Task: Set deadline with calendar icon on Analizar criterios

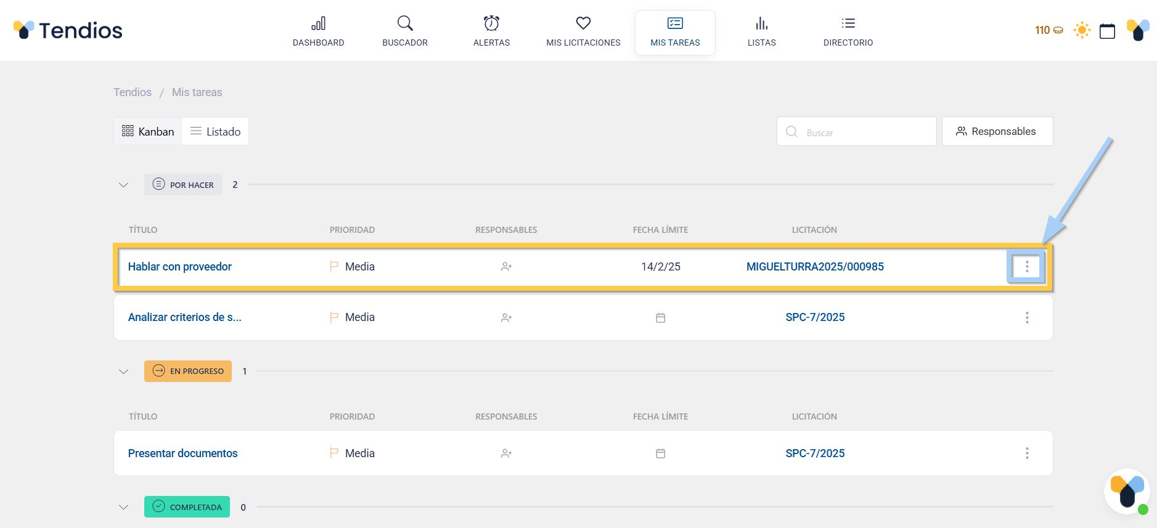Action: coord(660,318)
